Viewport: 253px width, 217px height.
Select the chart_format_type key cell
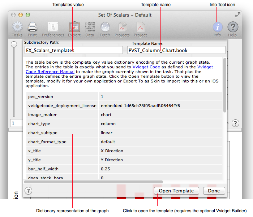coord(62,142)
